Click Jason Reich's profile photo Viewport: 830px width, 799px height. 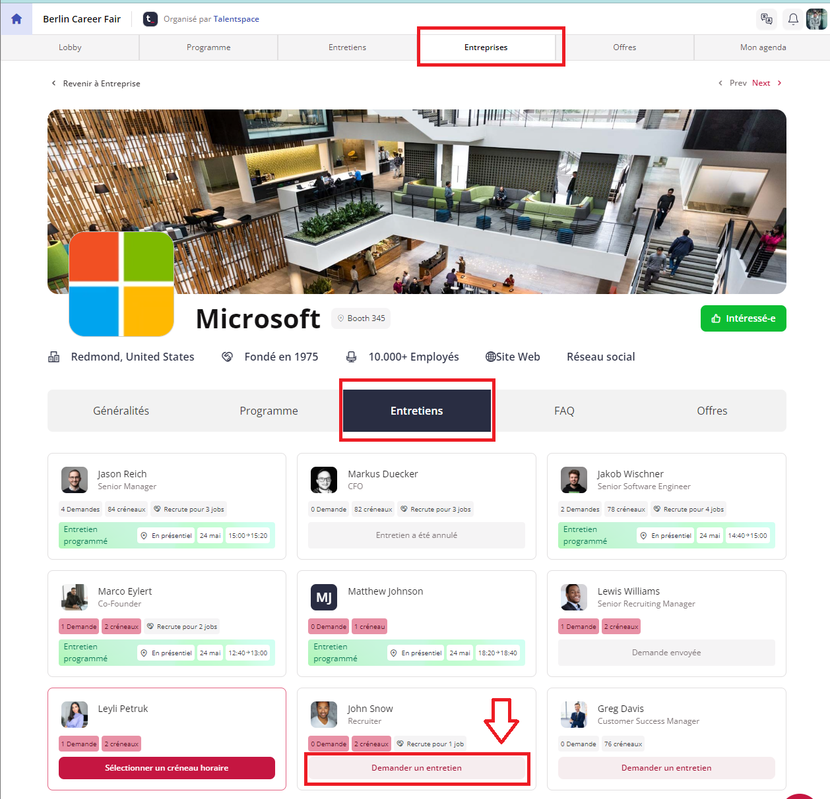(x=75, y=480)
